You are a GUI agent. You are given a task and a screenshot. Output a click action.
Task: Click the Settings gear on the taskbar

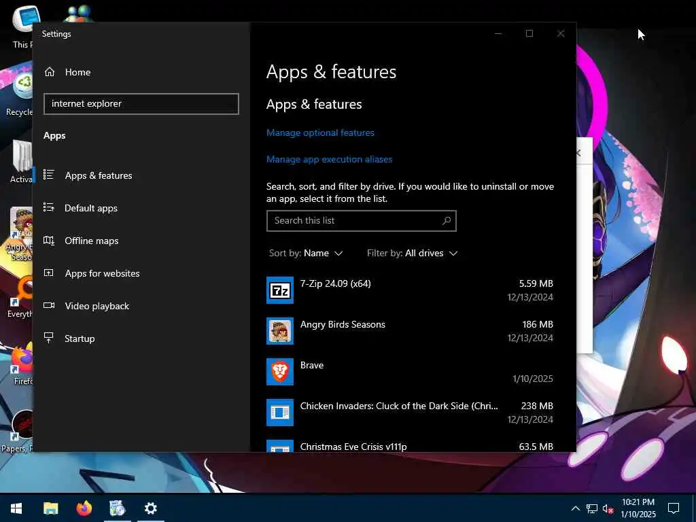[150, 508]
